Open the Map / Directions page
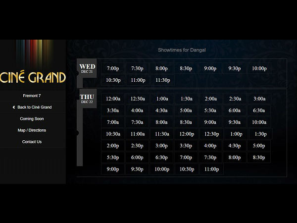This screenshot has width=297, height=223. (x=32, y=130)
